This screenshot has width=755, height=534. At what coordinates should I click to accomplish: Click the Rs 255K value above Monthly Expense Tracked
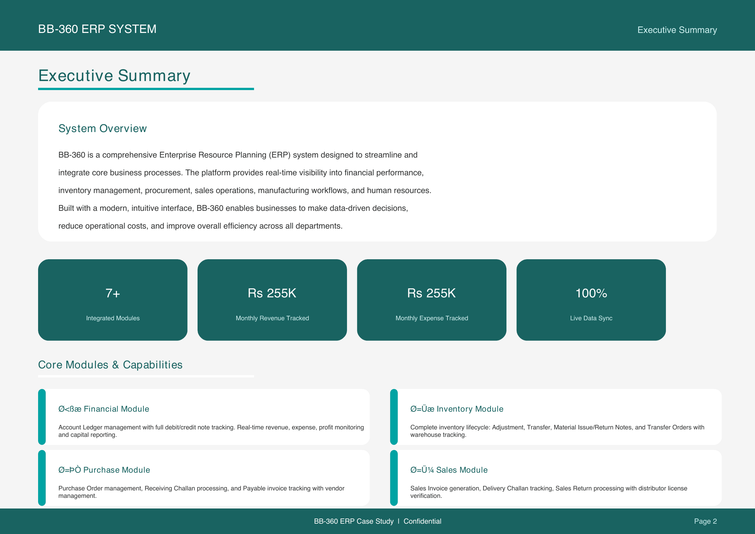pos(432,293)
